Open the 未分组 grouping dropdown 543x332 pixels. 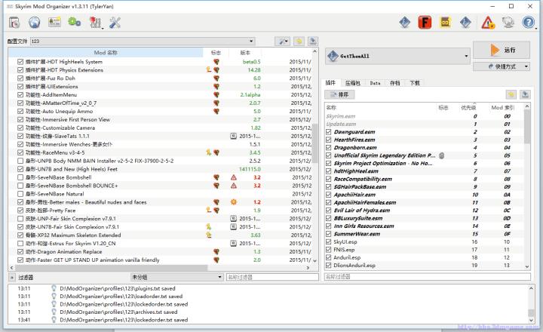pos(176,278)
